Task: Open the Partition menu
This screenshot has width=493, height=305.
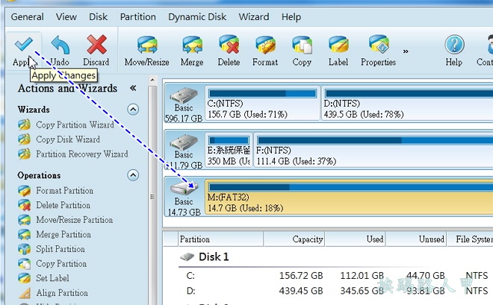Action: tap(138, 16)
